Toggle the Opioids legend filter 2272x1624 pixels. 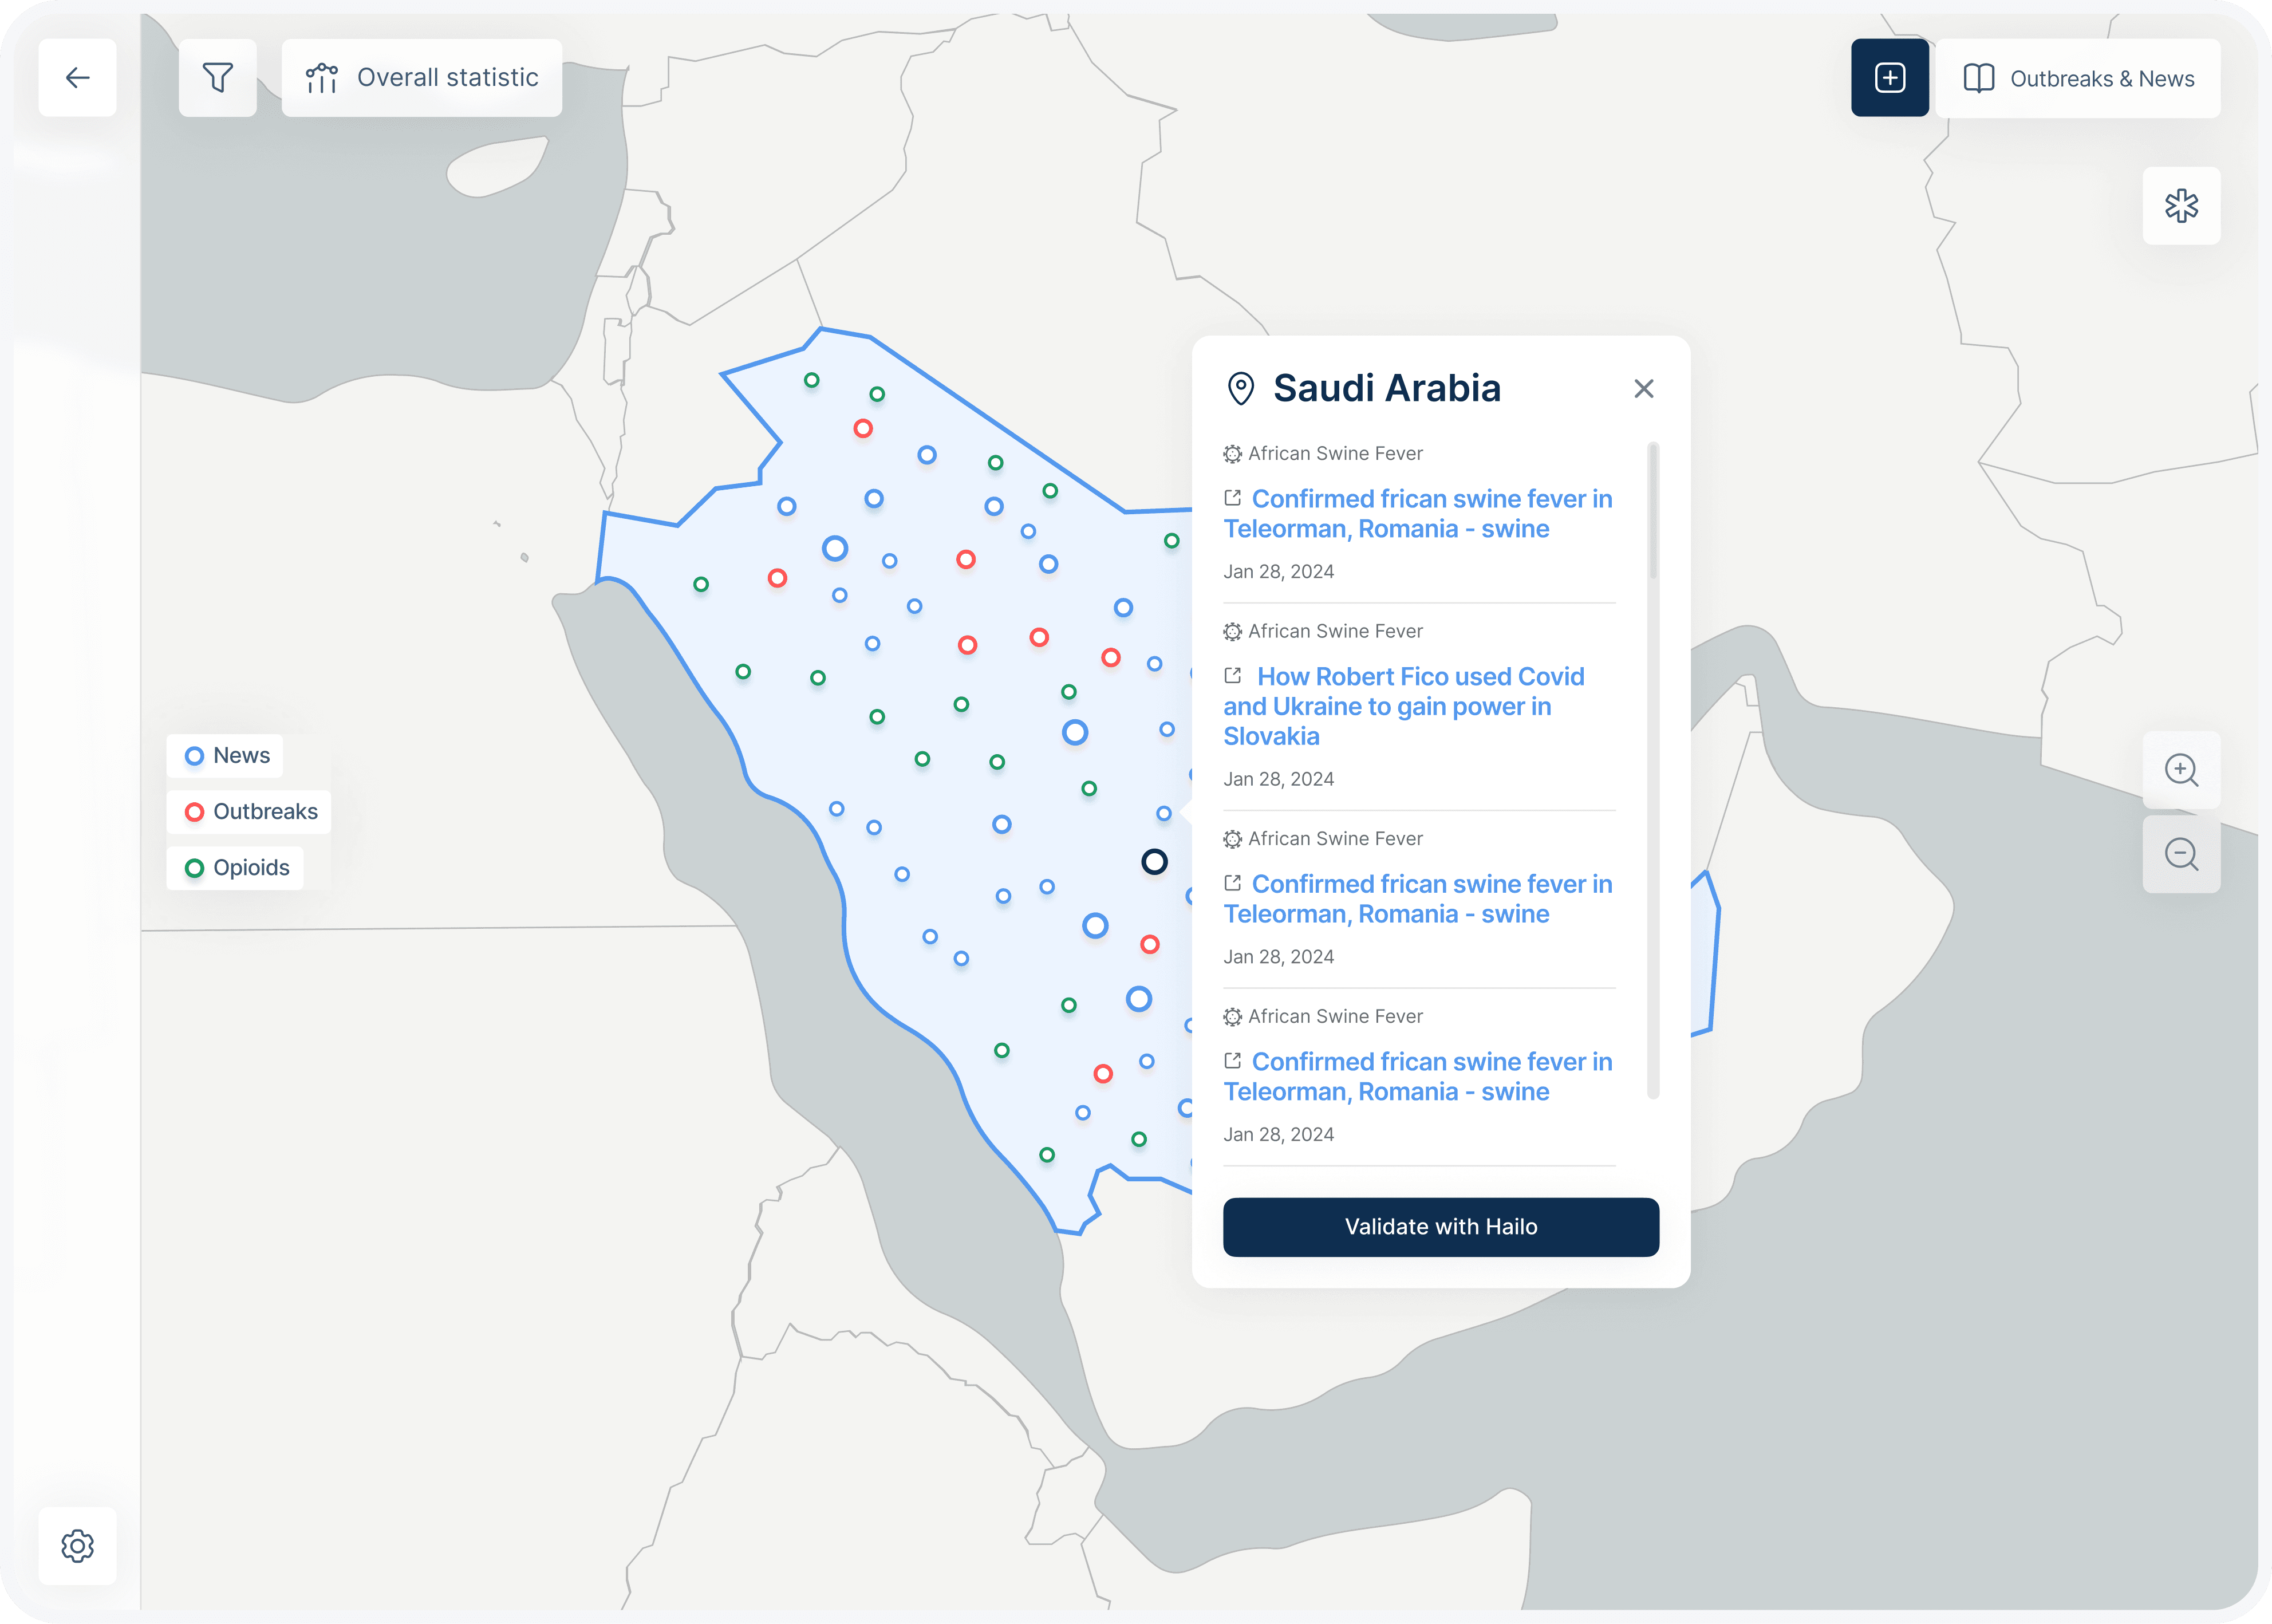(x=236, y=868)
